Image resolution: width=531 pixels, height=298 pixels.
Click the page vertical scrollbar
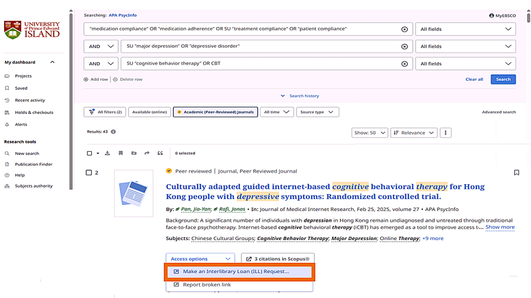click(x=528, y=103)
